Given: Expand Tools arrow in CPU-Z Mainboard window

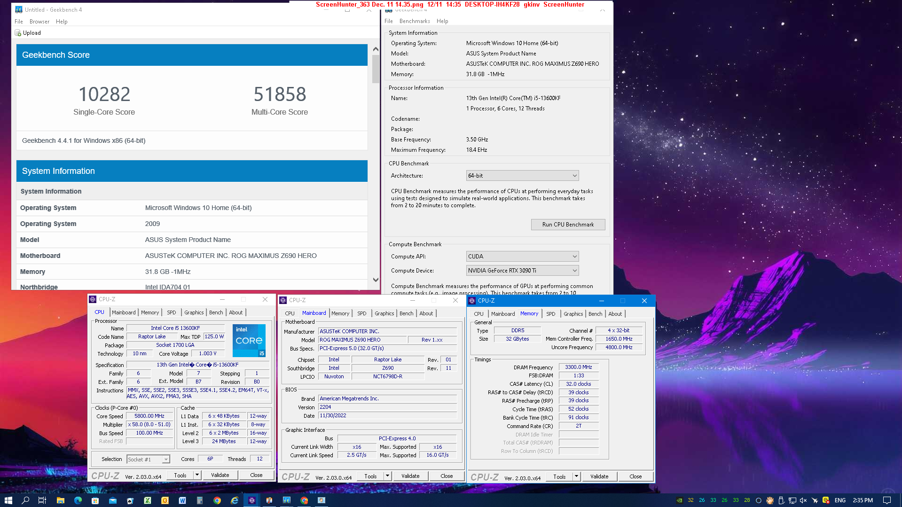Looking at the screenshot, I should click(388, 476).
